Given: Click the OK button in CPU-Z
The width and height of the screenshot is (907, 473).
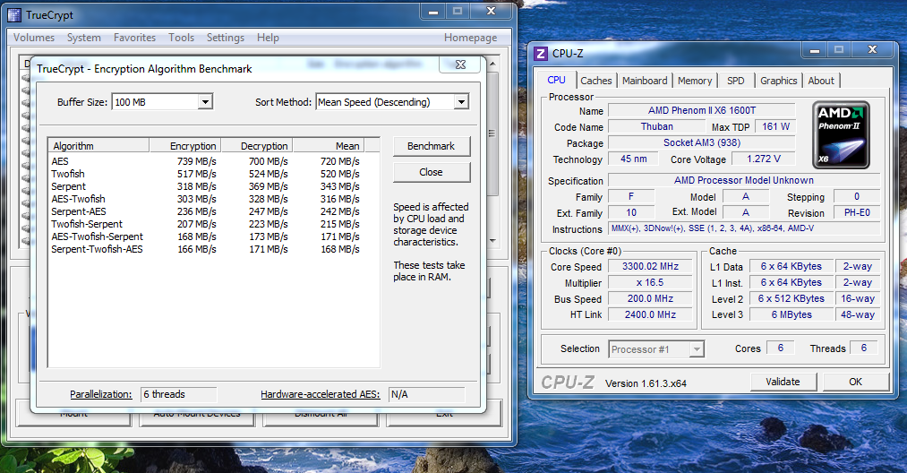Looking at the screenshot, I should tap(856, 382).
